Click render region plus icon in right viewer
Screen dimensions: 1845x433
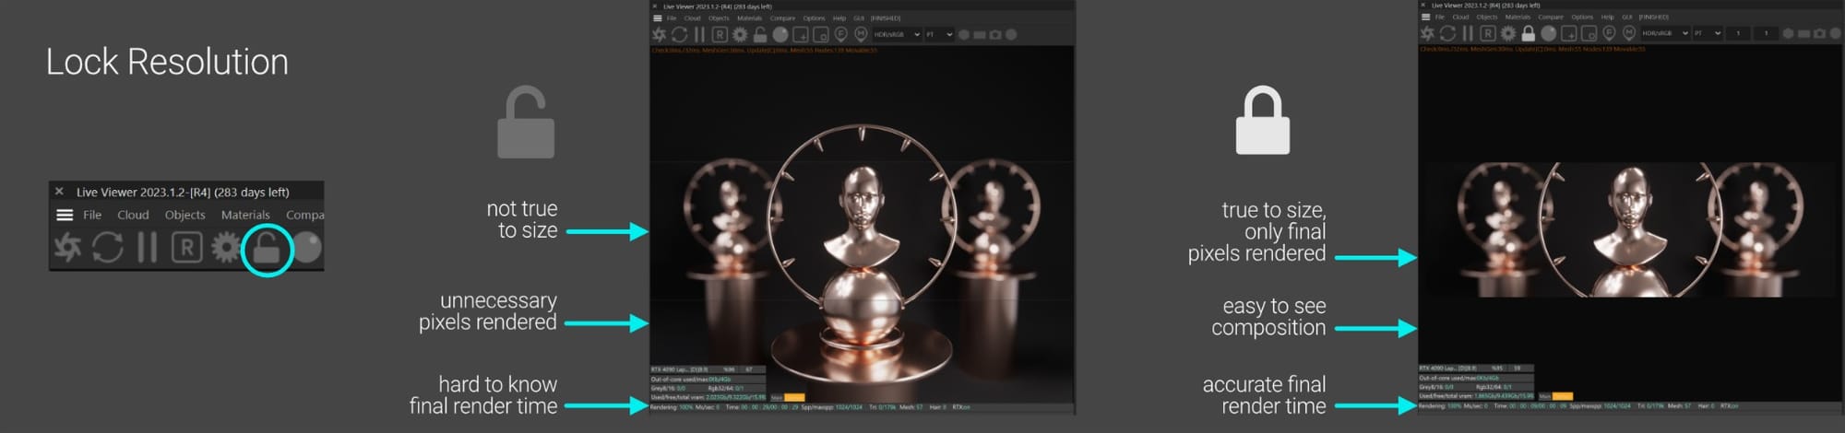coord(1568,33)
